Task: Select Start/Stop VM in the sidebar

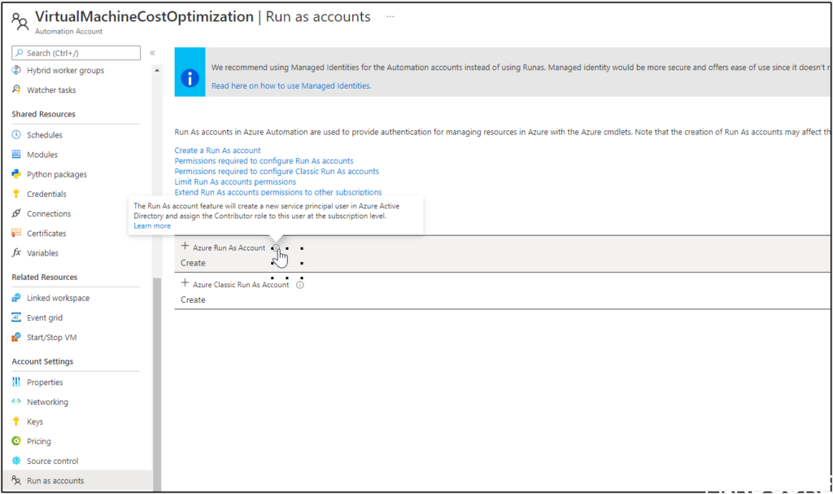Action: (x=51, y=338)
